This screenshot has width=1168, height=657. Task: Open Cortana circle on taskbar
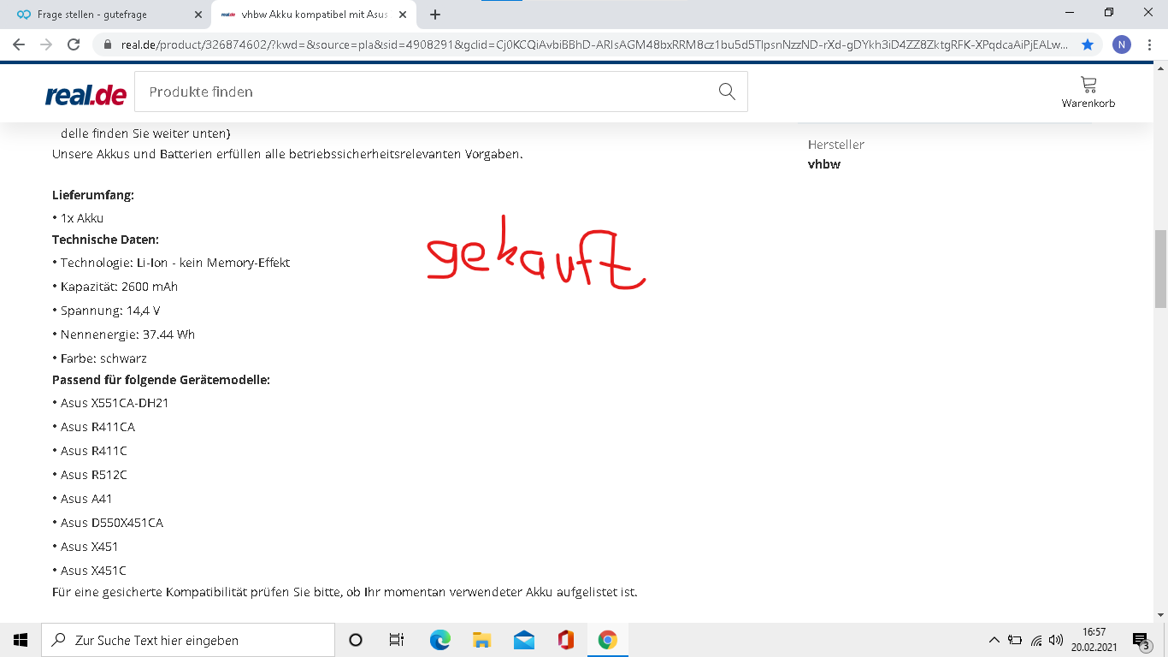click(356, 640)
